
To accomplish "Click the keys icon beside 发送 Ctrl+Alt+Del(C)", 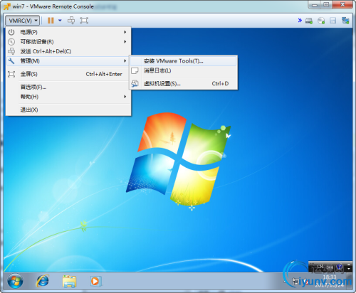I will [x=11, y=51].
